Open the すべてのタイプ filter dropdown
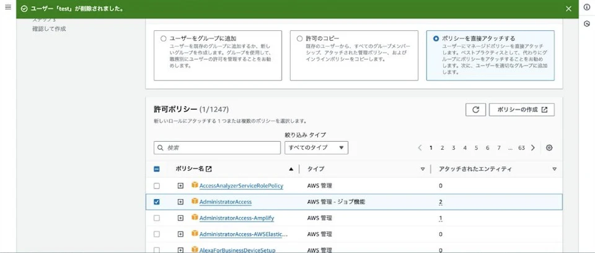 [317, 148]
